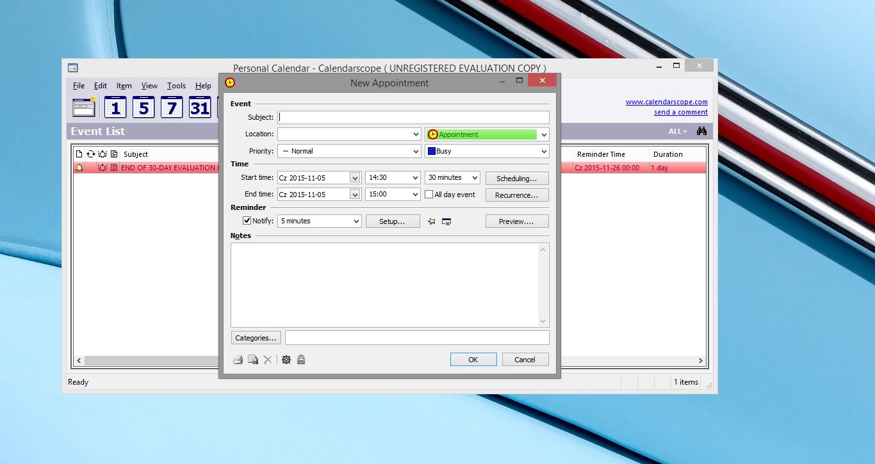Screen dimensions: 875x464
Task: Click the pin reminder icon beside Setup
Action: [432, 221]
